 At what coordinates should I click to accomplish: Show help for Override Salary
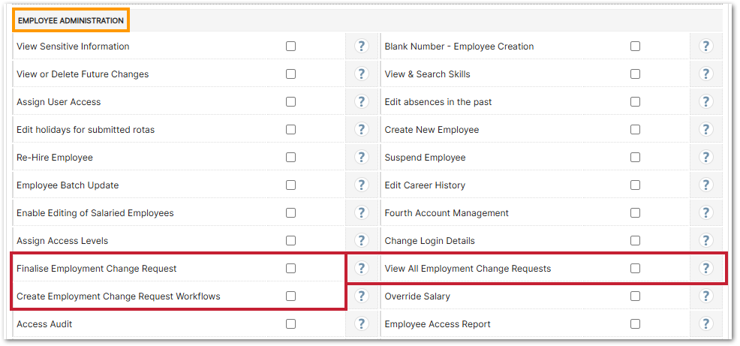[x=705, y=296]
